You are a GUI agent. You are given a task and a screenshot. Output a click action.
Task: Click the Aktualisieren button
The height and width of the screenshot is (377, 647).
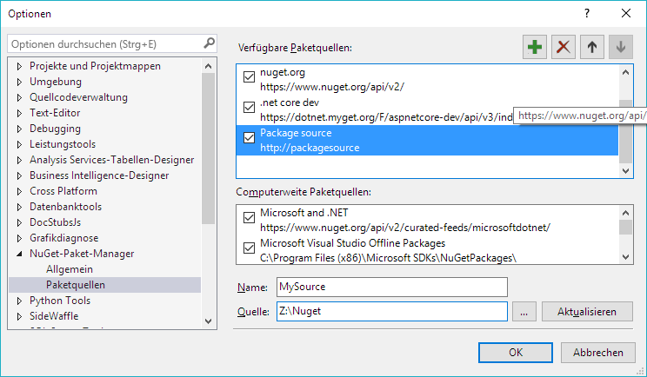click(x=587, y=312)
